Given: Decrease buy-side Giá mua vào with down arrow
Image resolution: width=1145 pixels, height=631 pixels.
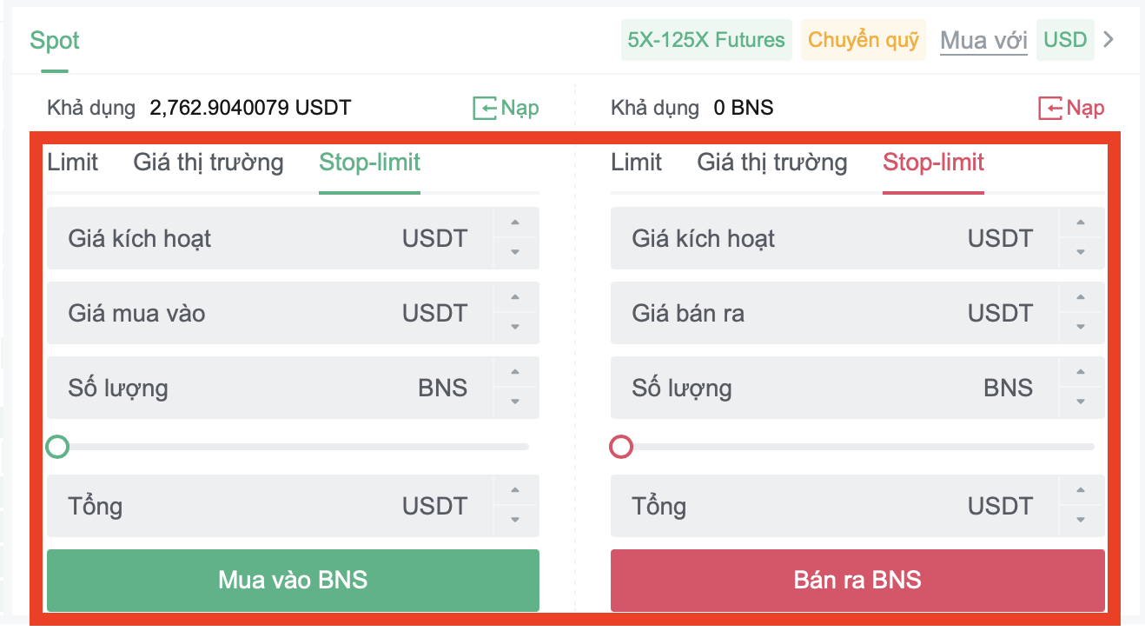Looking at the screenshot, I should click(515, 327).
